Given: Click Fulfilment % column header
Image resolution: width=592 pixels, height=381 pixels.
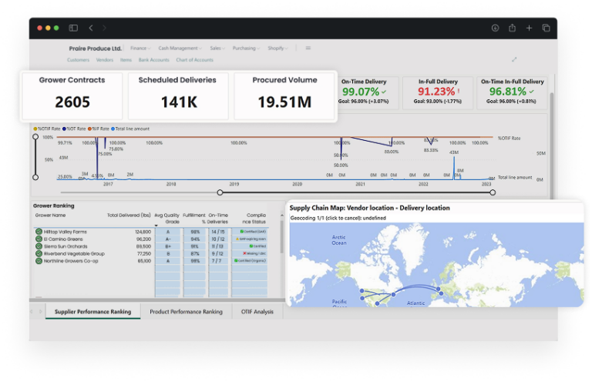Looking at the screenshot, I should 194,218.
